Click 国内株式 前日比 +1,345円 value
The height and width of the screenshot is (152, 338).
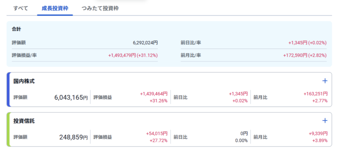tap(238, 94)
